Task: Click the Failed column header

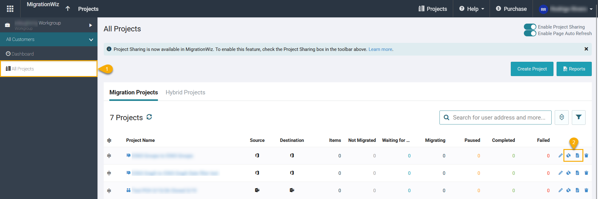Action: (x=543, y=140)
